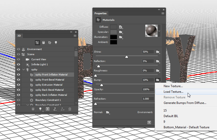Click 3D panel list scroll-up arrow
This screenshot has width=217, height=140.
(76, 49)
